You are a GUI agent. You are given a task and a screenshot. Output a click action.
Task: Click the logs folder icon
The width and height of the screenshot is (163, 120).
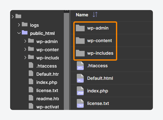click(25, 24)
